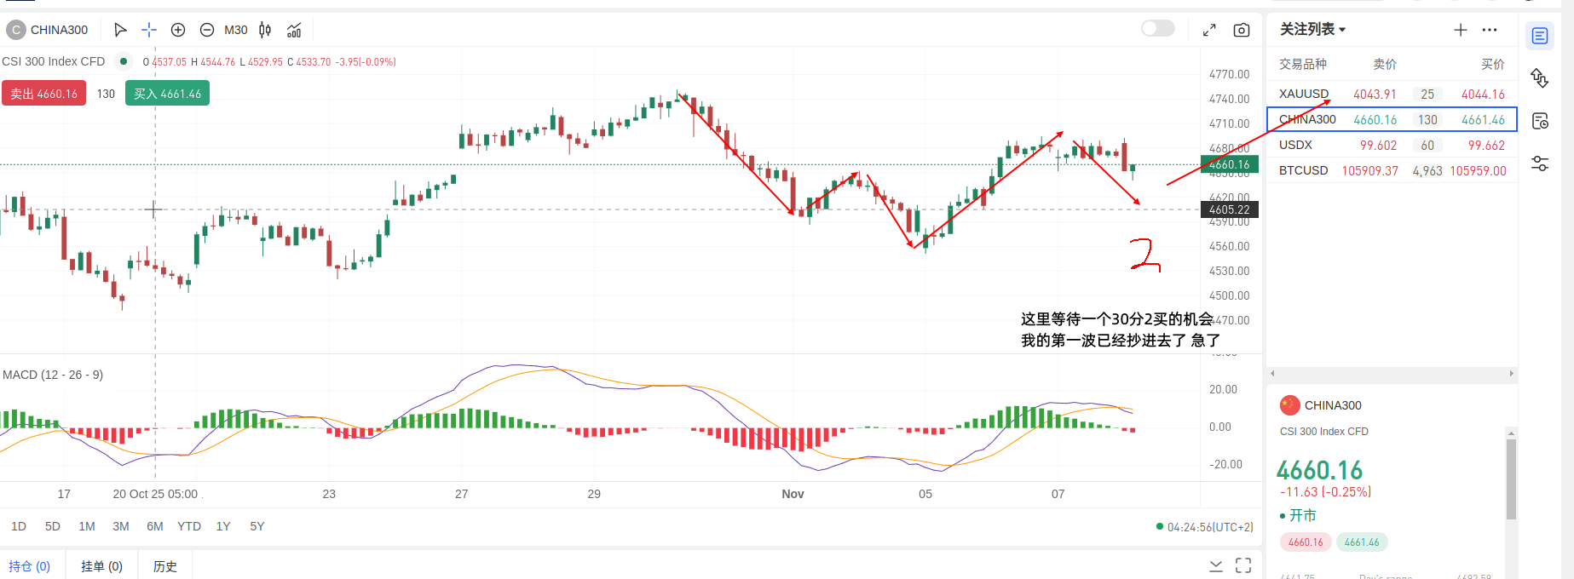
Task: Click the 买入 4661.46 buy button
Action: (x=167, y=94)
